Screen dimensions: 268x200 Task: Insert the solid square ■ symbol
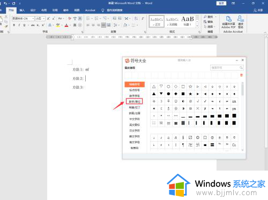coord(183,94)
